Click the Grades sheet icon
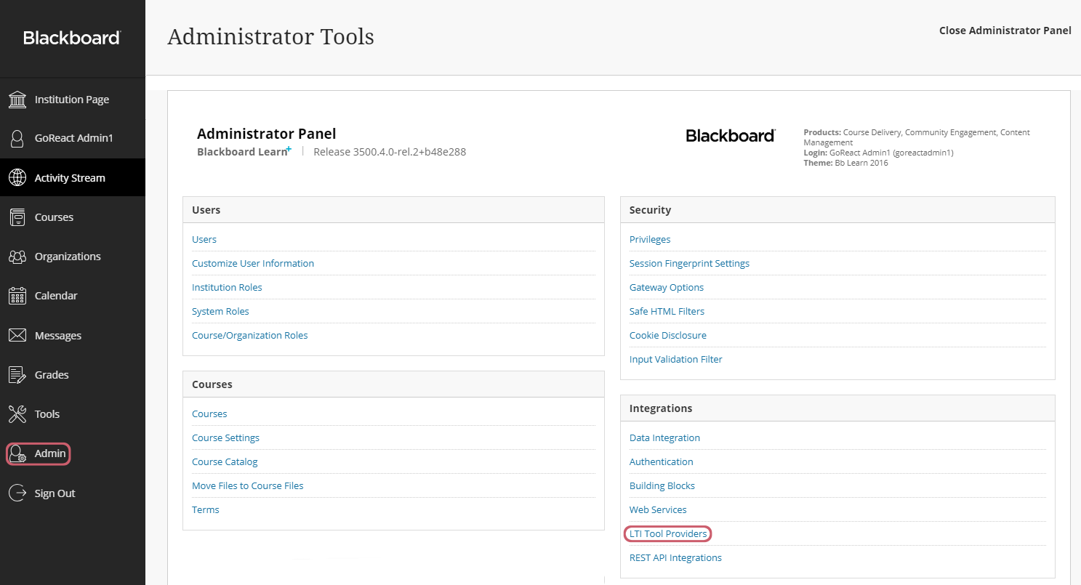The width and height of the screenshot is (1081, 585). click(x=17, y=375)
